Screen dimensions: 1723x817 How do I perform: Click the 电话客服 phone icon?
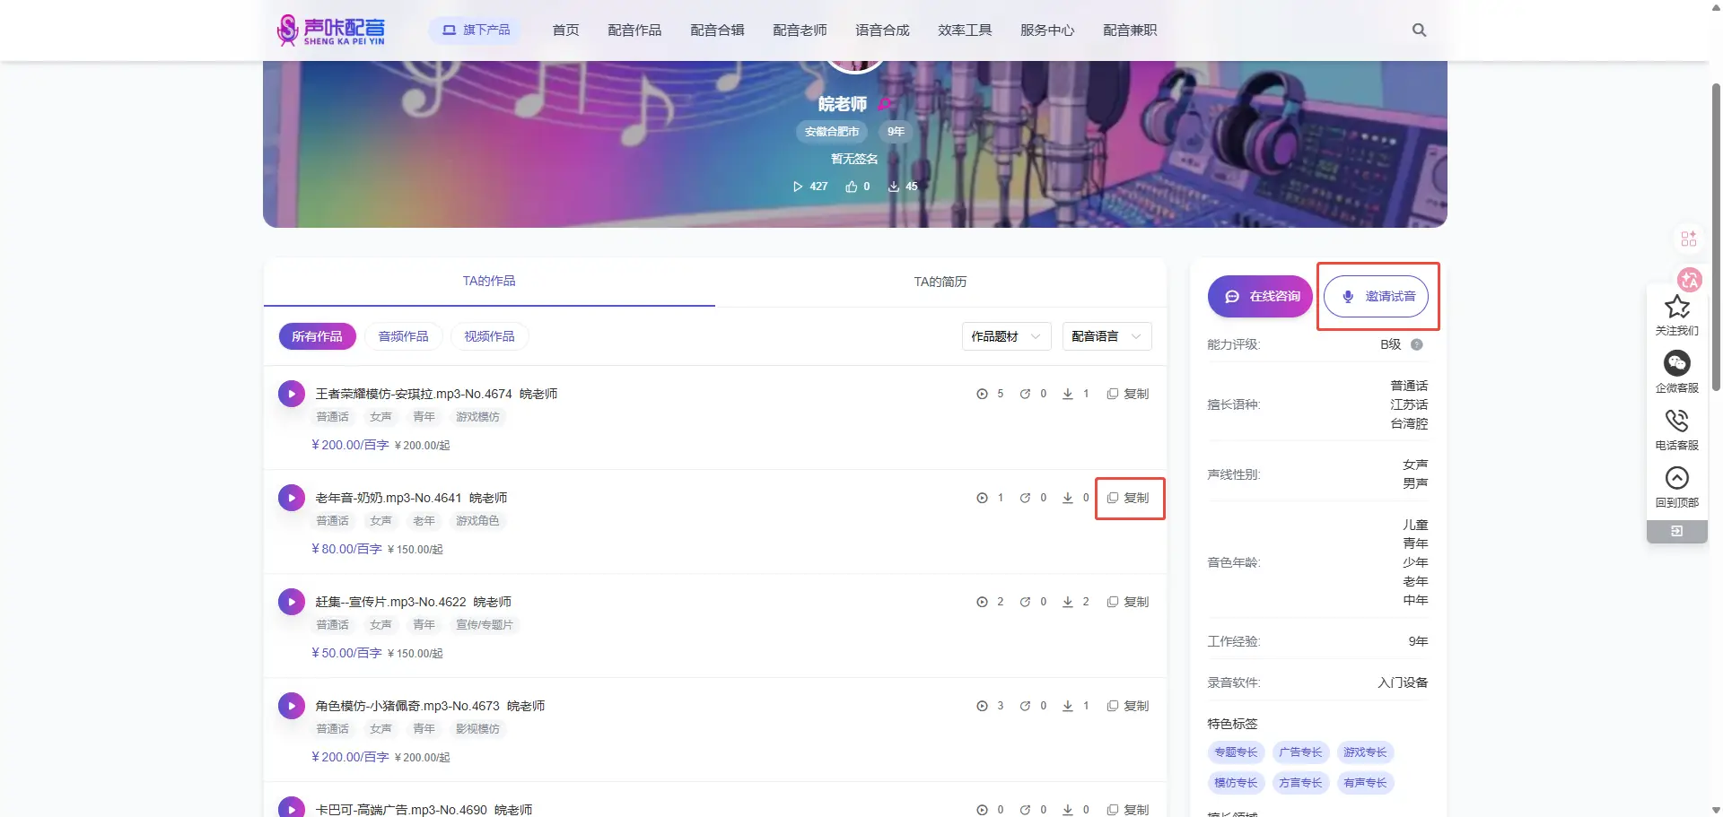(1676, 421)
